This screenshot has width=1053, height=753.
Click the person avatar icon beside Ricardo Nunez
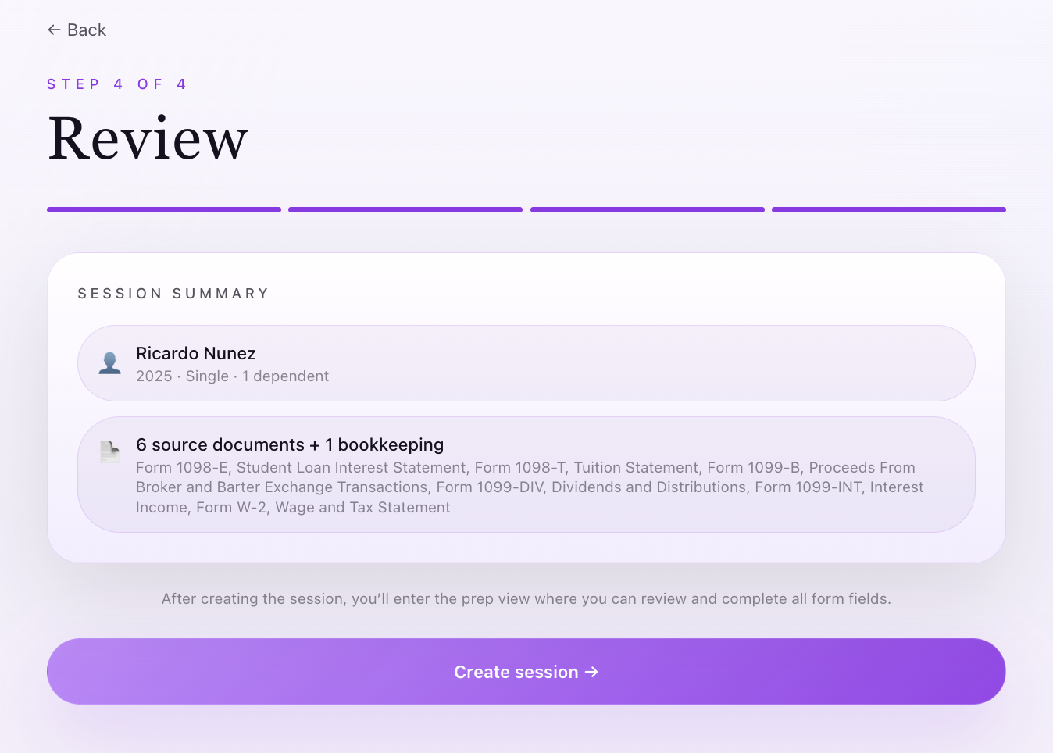point(110,363)
